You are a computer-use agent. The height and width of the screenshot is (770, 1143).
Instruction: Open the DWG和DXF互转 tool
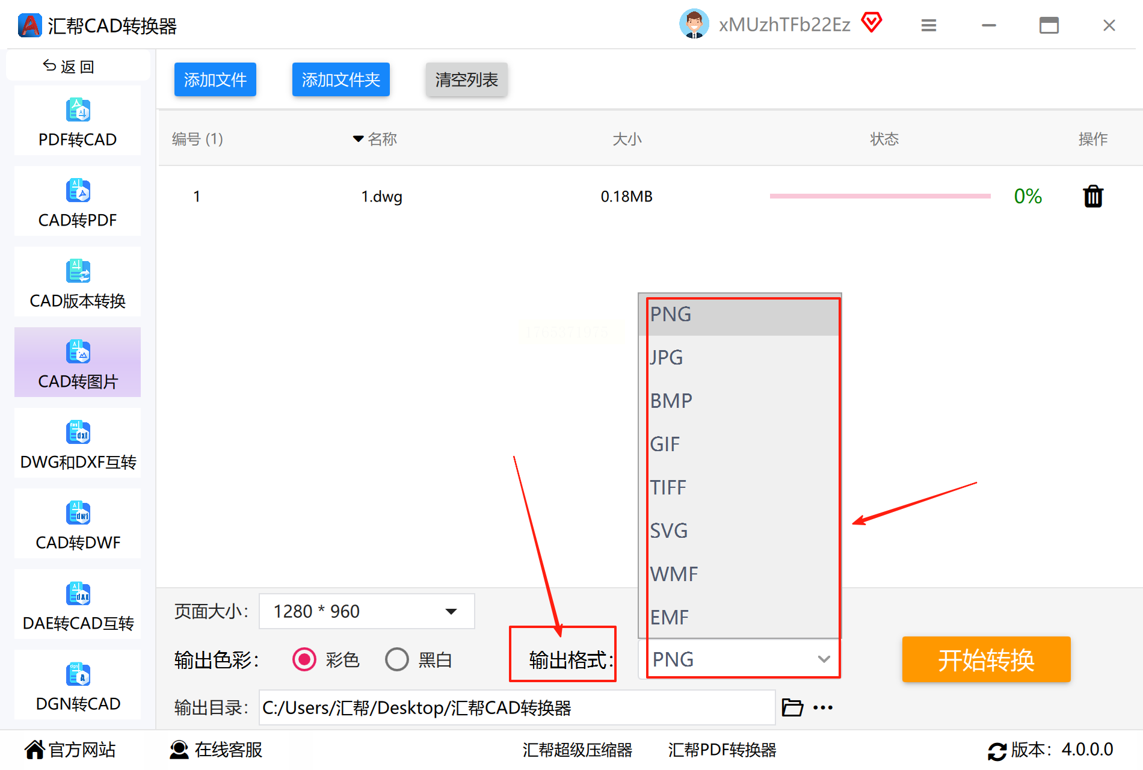[78, 443]
